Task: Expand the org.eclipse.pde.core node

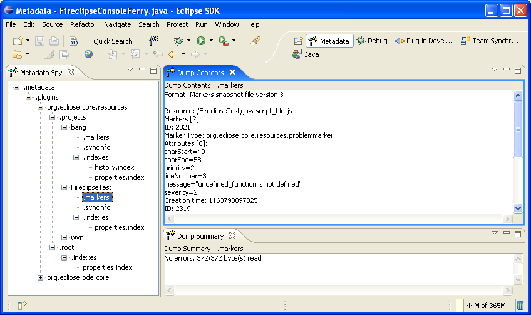Action: point(40,278)
